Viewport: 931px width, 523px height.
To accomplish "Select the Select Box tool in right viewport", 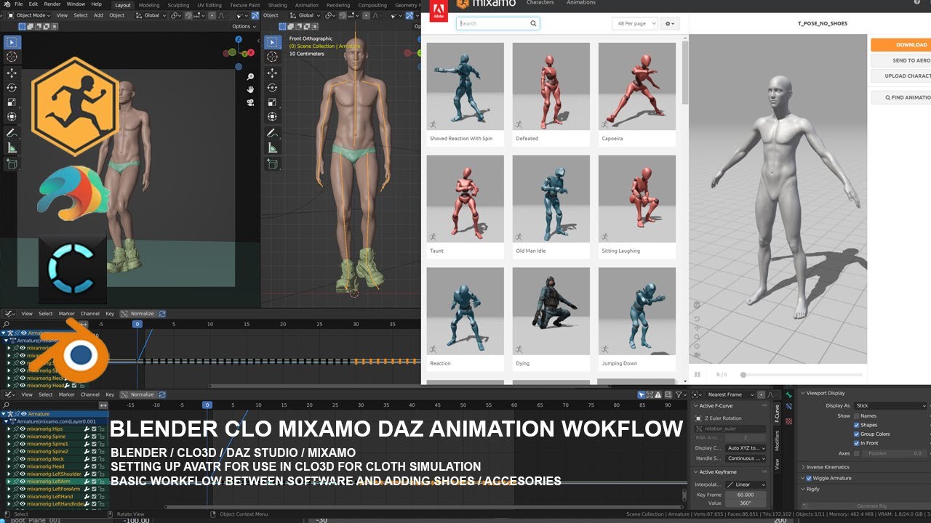I will pyautogui.click(x=272, y=42).
